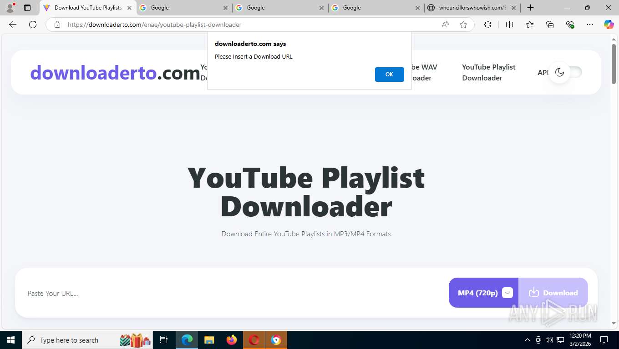The height and width of the screenshot is (349, 619).
Task: Click the Edge back arrow
Action: tap(13, 25)
